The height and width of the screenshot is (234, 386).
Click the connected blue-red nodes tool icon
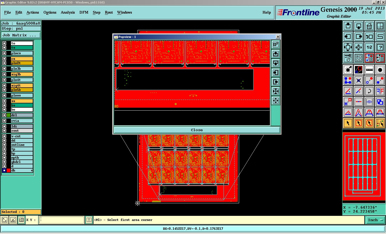348,80
